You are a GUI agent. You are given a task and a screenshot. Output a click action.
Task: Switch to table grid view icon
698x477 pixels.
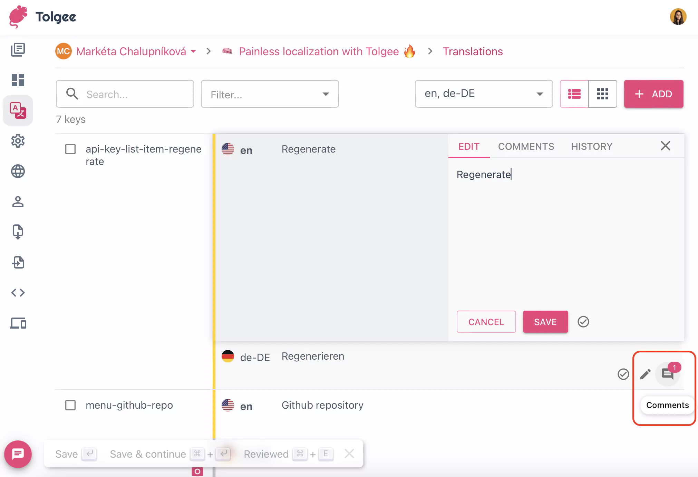coord(602,94)
